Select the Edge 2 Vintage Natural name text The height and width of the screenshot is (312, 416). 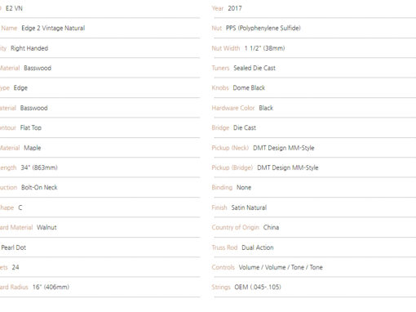53,28
